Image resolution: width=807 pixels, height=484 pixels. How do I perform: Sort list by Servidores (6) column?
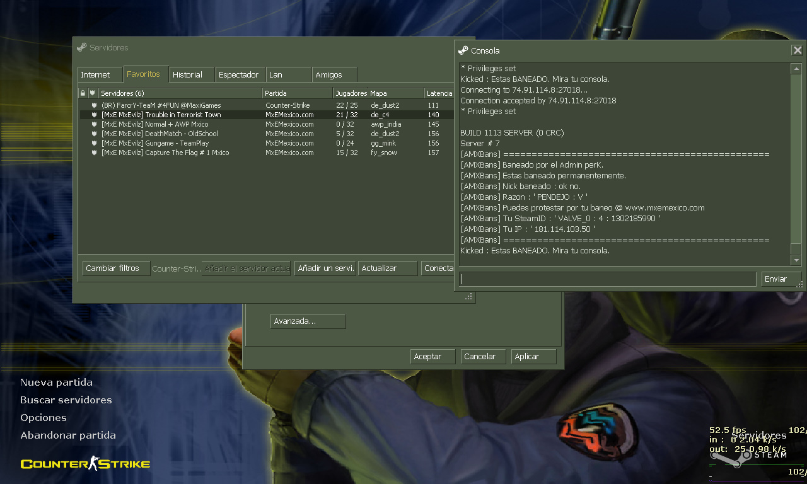point(180,93)
